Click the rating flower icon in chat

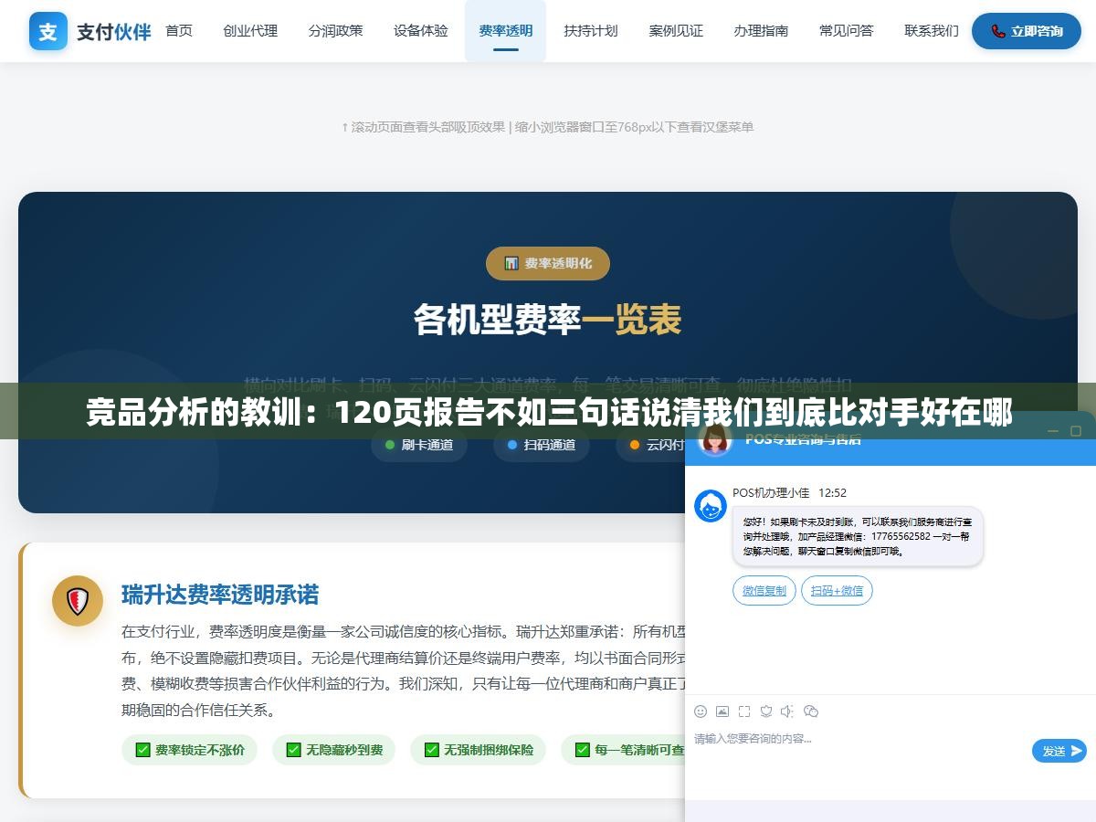pos(766,711)
